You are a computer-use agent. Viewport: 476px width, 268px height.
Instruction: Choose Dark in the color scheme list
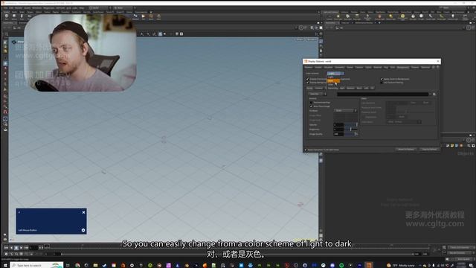click(333, 81)
